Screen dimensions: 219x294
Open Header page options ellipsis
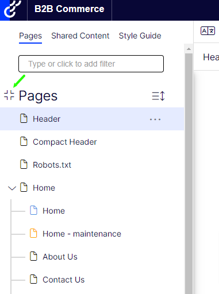pos(155,119)
